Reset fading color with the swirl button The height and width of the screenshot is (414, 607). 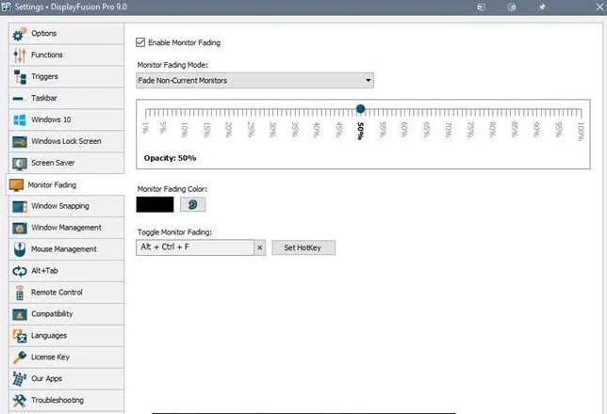click(x=193, y=204)
